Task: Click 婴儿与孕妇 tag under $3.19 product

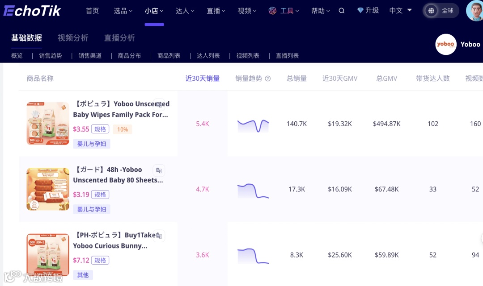Action: 92,210
